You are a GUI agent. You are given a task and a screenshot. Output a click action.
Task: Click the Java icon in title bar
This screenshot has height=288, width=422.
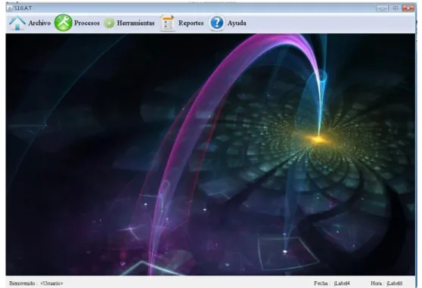[x=10, y=8]
